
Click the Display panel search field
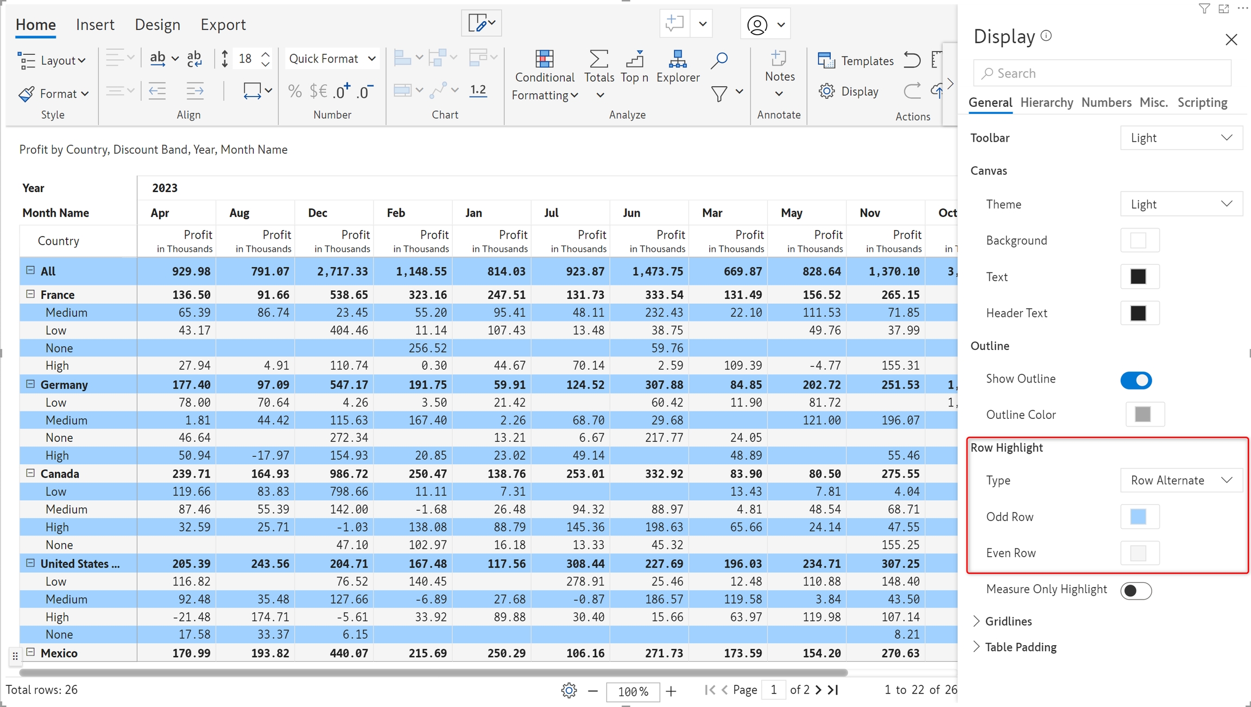[1102, 73]
